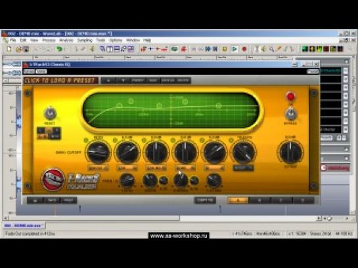
Task: Click the green Play icon in toolbar
Action: click(235, 49)
